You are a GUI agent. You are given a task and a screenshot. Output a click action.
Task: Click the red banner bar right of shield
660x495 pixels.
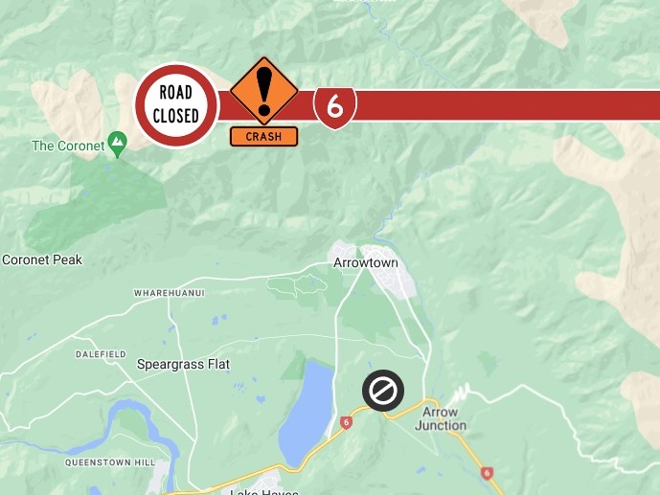(x=507, y=104)
